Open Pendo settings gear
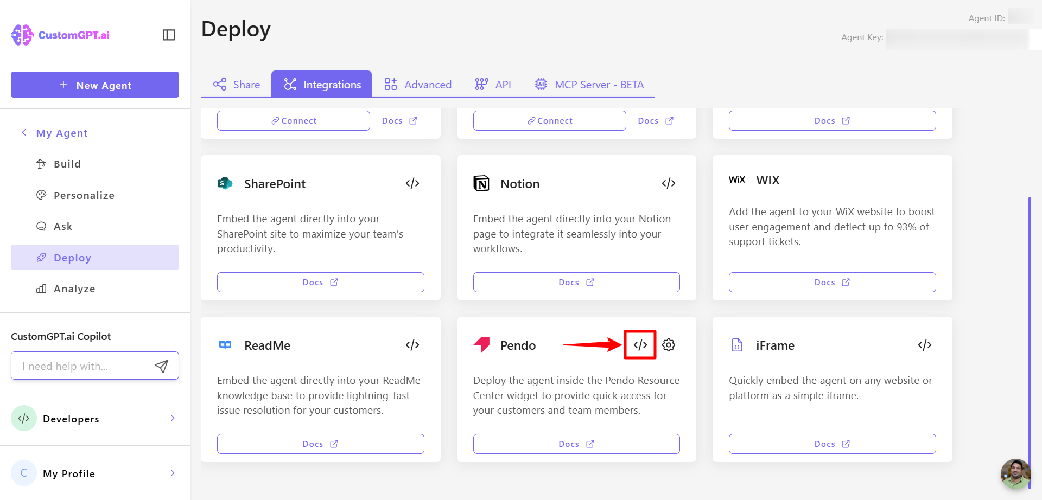This screenshot has height=500, width=1042. [669, 345]
